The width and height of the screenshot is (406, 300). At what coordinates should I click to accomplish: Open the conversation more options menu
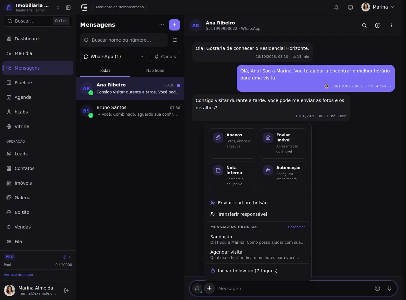coord(392,25)
